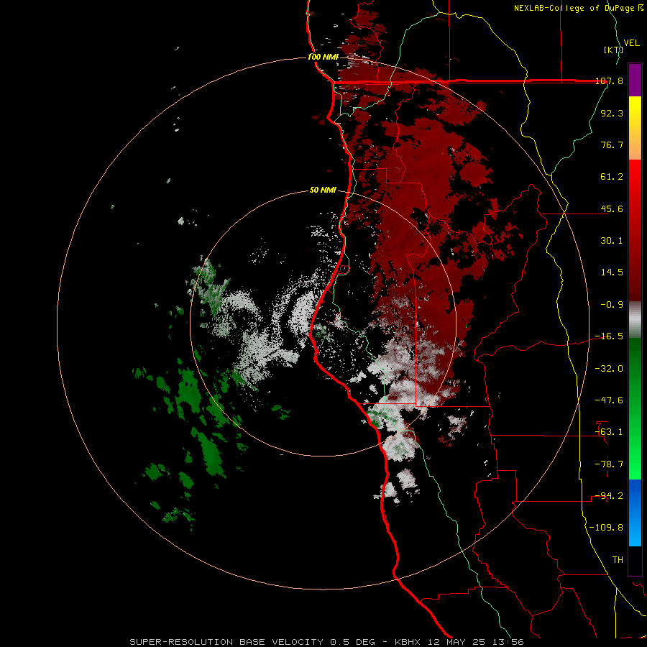Click the -94.2 velocity scale value
The image size is (647, 647).
click(609, 496)
